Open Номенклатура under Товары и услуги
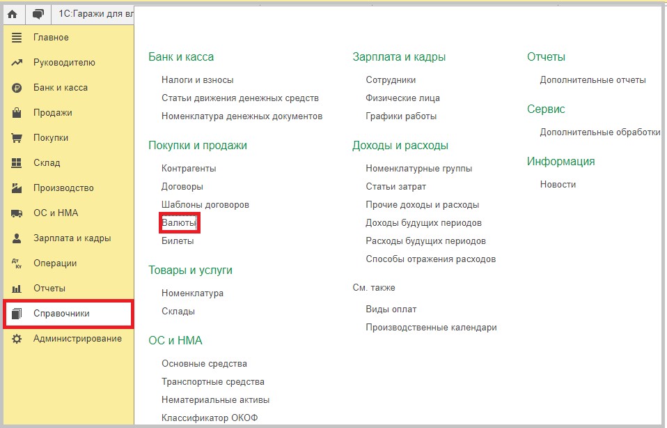The width and height of the screenshot is (667, 428). click(192, 293)
